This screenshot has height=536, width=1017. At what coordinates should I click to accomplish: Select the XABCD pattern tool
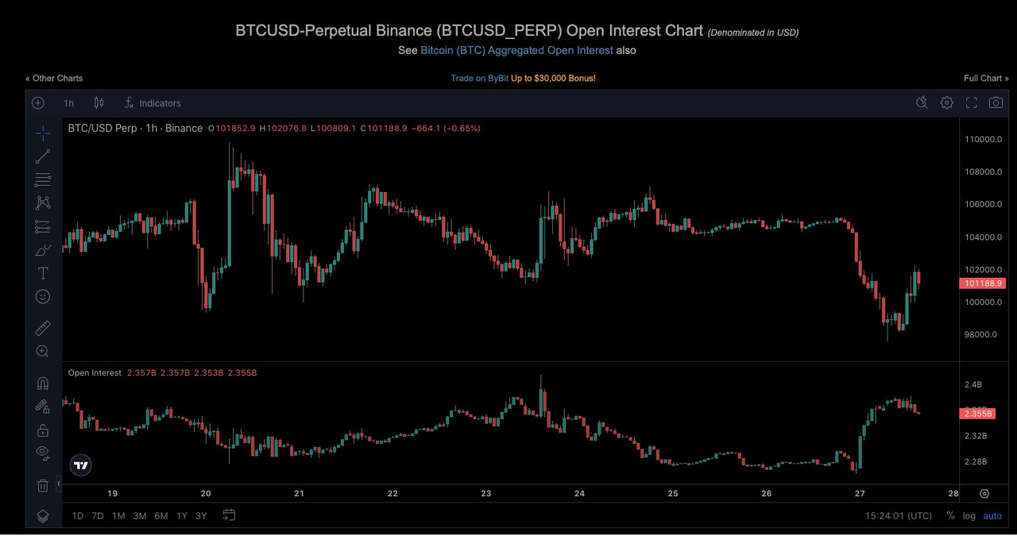pyautogui.click(x=43, y=203)
